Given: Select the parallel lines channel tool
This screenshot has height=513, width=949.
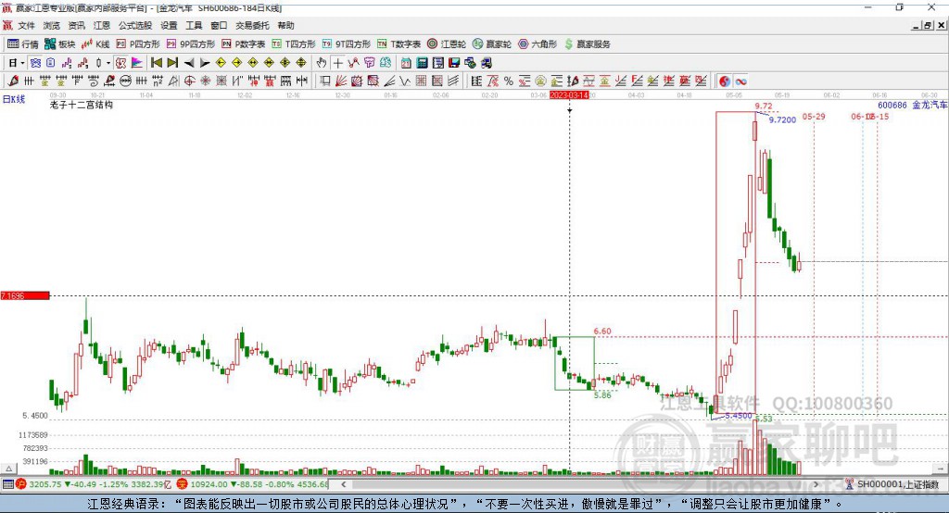Looking at the screenshot, I should (453, 81).
